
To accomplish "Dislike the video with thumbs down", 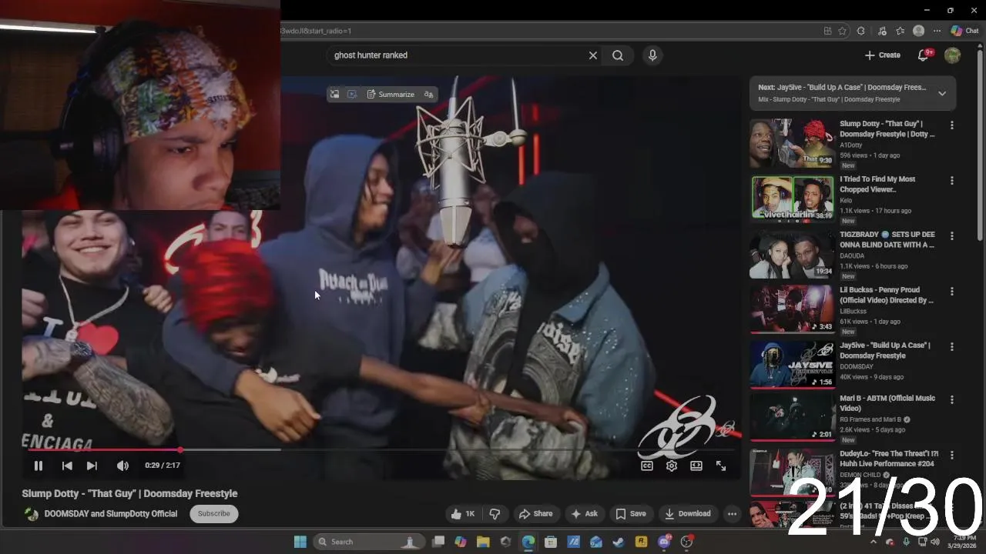I will [x=495, y=514].
